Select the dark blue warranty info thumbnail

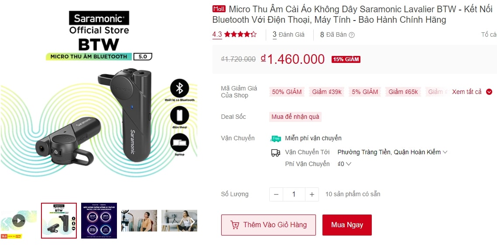[99, 221]
